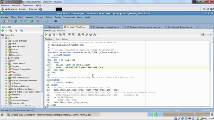The width and height of the screenshot is (214, 120).
Task: Expand the Sequências tree node
Action: pos(6,75)
